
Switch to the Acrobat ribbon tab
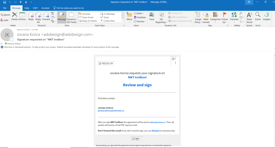point(45,8)
